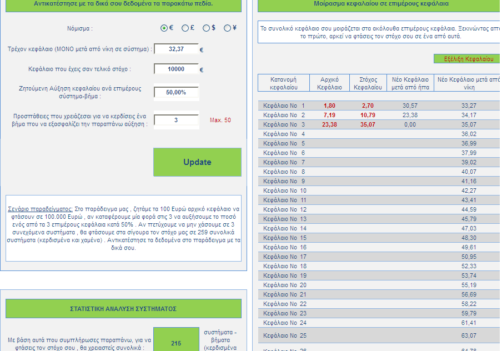Click the value 55,19
Screen dimensions: 502x351
(469, 285)
